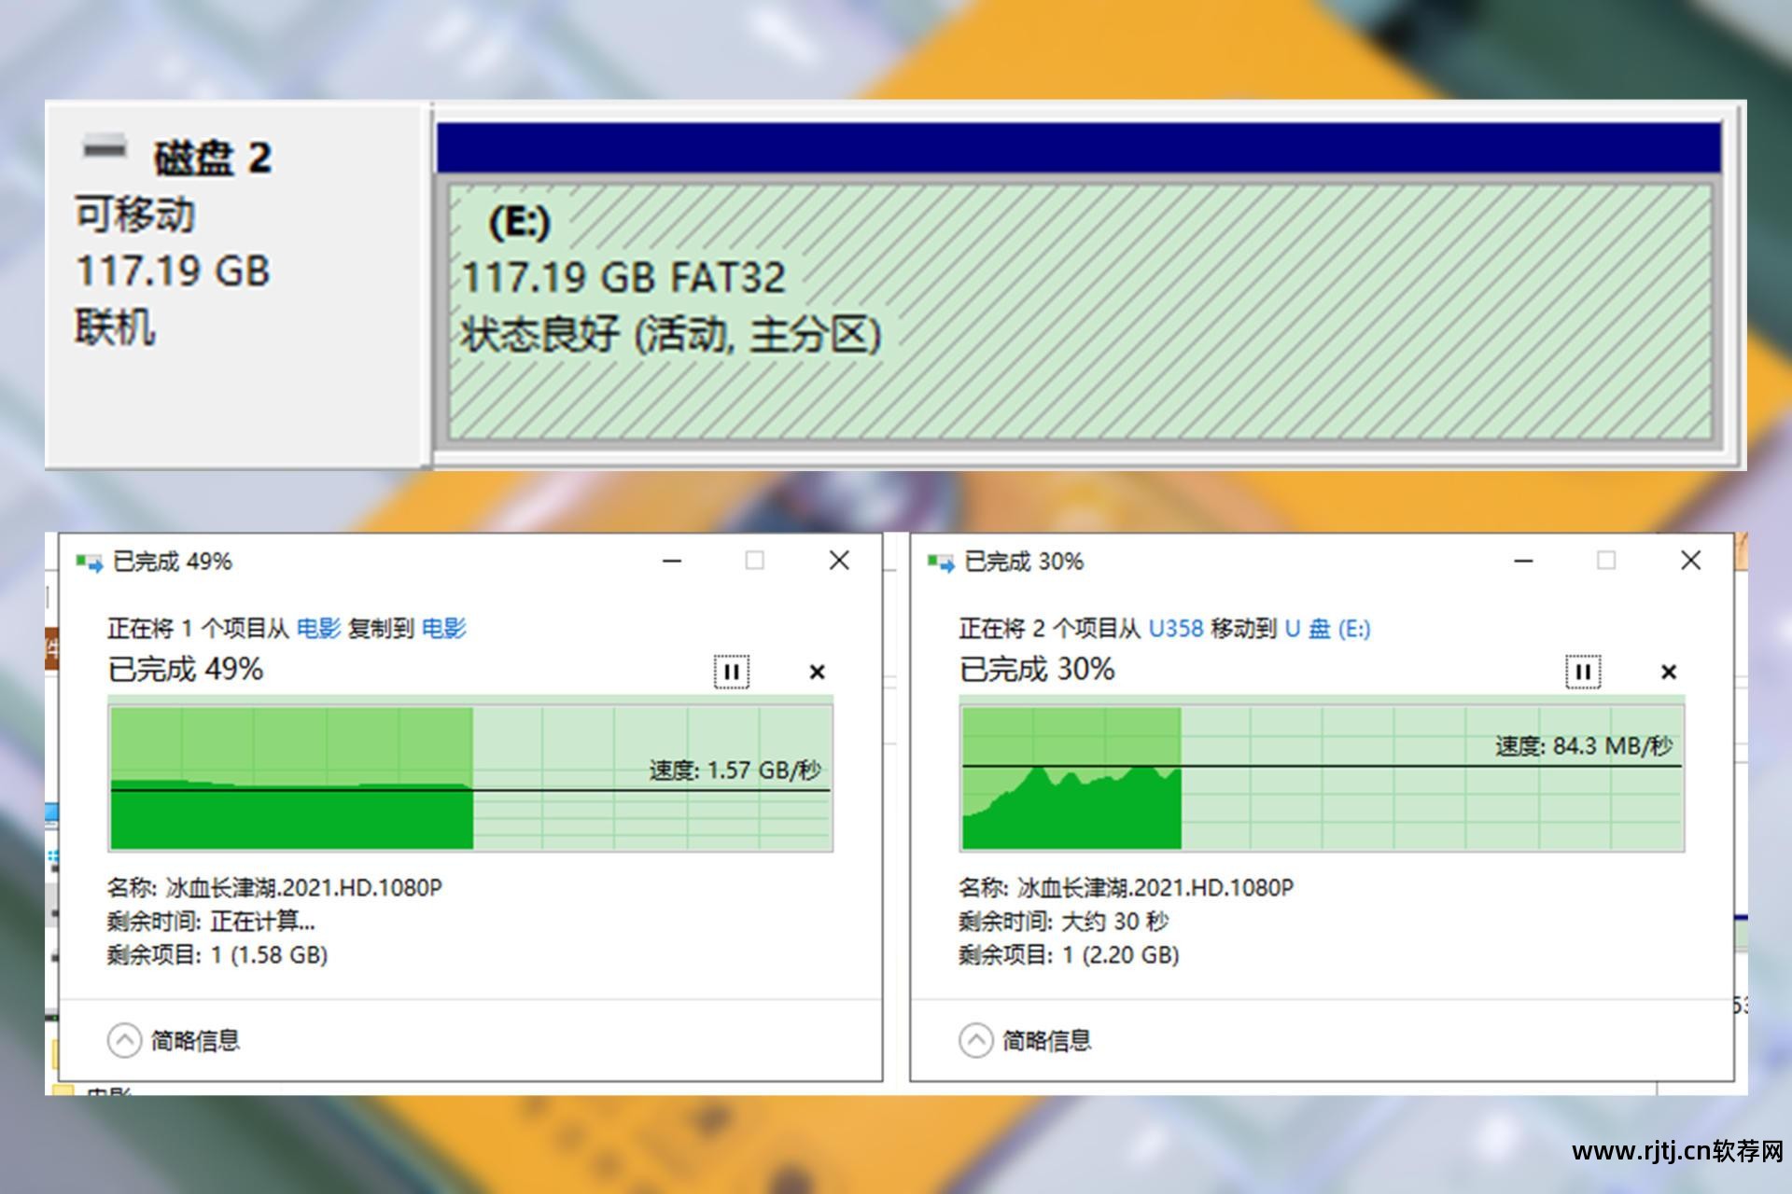The height and width of the screenshot is (1194, 1792).
Task: Open the 电影 source folder link
Action: click(318, 629)
